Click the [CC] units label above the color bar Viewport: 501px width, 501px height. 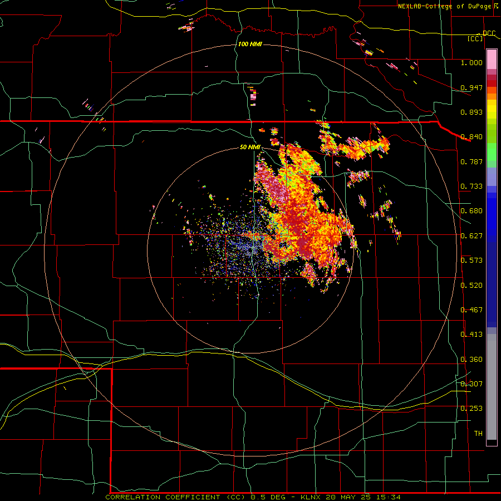(x=475, y=38)
